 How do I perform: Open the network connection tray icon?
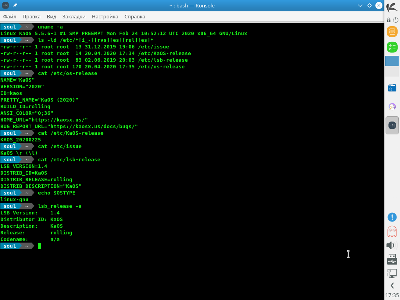(392, 273)
